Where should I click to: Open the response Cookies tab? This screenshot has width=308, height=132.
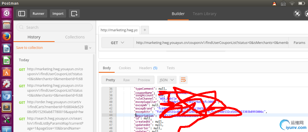[x=125, y=68]
